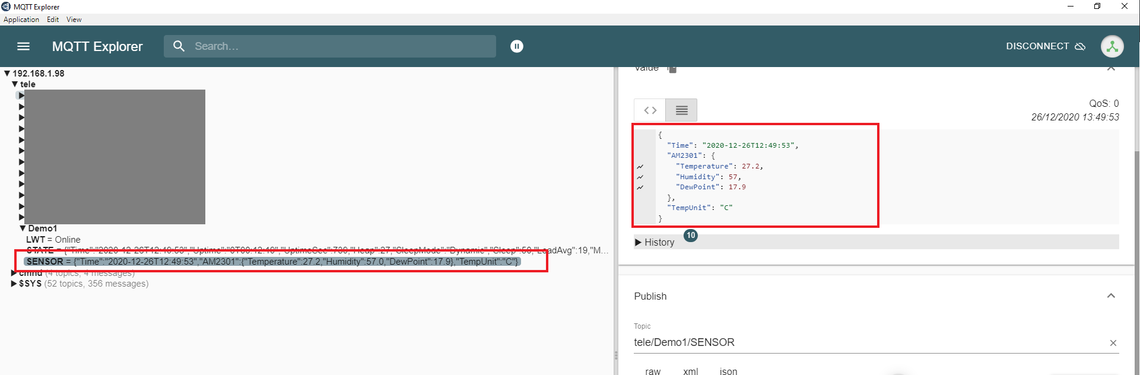The height and width of the screenshot is (375, 1140).
Task: Select xml payload format
Action: (691, 371)
